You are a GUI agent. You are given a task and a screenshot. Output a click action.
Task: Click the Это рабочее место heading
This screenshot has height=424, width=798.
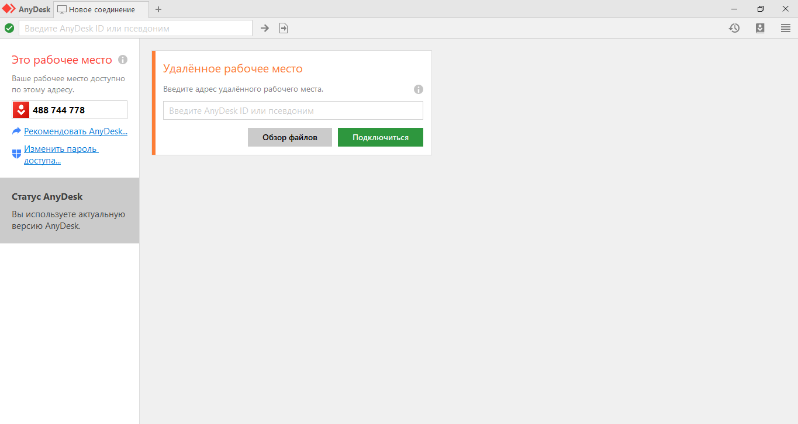point(62,60)
